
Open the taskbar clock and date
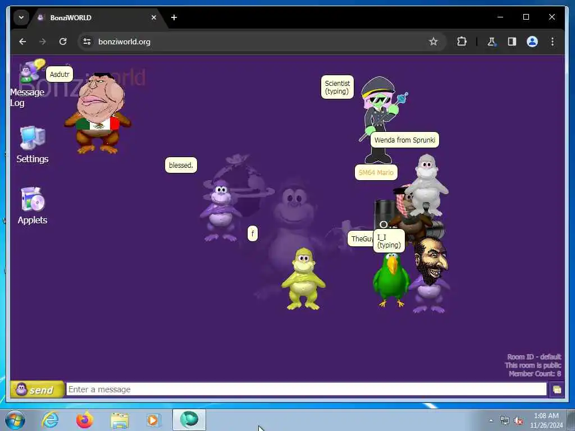(546, 420)
